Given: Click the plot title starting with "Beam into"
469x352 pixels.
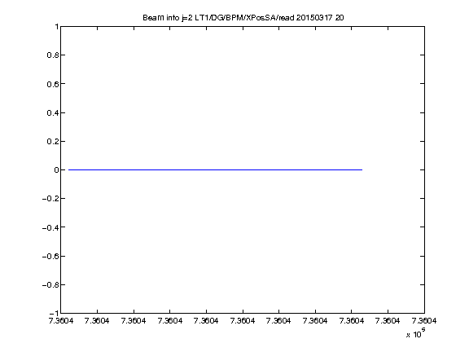Looking at the screenshot, I should tap(243, 18).
